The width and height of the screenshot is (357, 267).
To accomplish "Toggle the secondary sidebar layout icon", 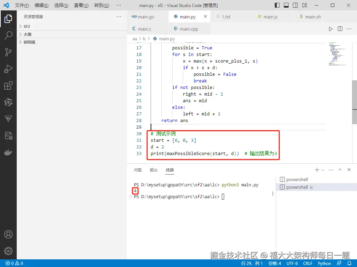I will pos(295,5).
